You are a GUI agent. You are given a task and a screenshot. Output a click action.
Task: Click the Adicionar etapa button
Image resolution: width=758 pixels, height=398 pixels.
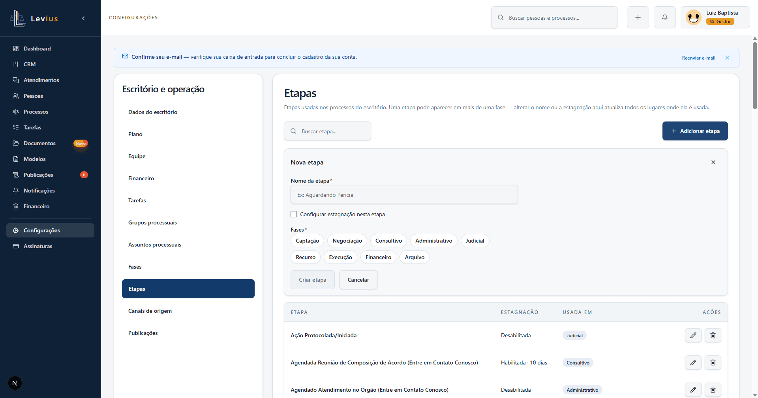click(x=695, y=131)
